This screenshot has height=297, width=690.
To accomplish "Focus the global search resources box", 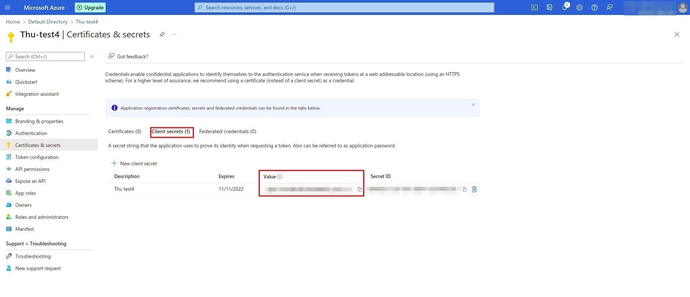I will [x=344, y=7].
